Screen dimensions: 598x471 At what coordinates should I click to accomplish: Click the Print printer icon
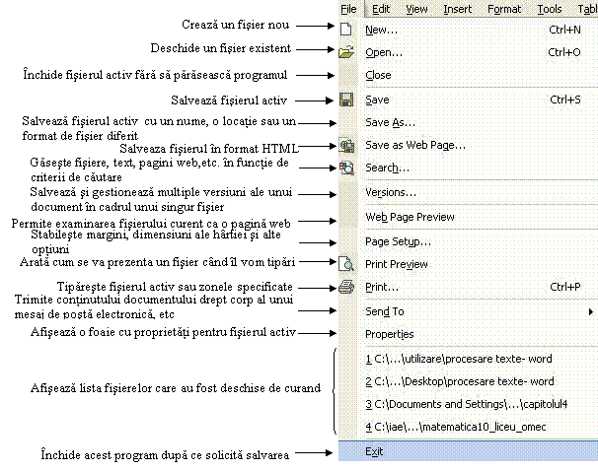click(346, 287)
